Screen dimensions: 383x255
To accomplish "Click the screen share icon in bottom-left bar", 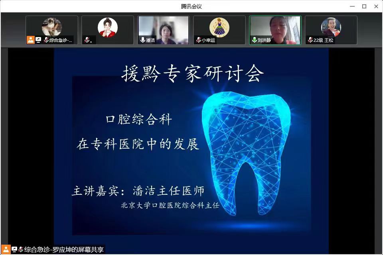I will point(14,249).
